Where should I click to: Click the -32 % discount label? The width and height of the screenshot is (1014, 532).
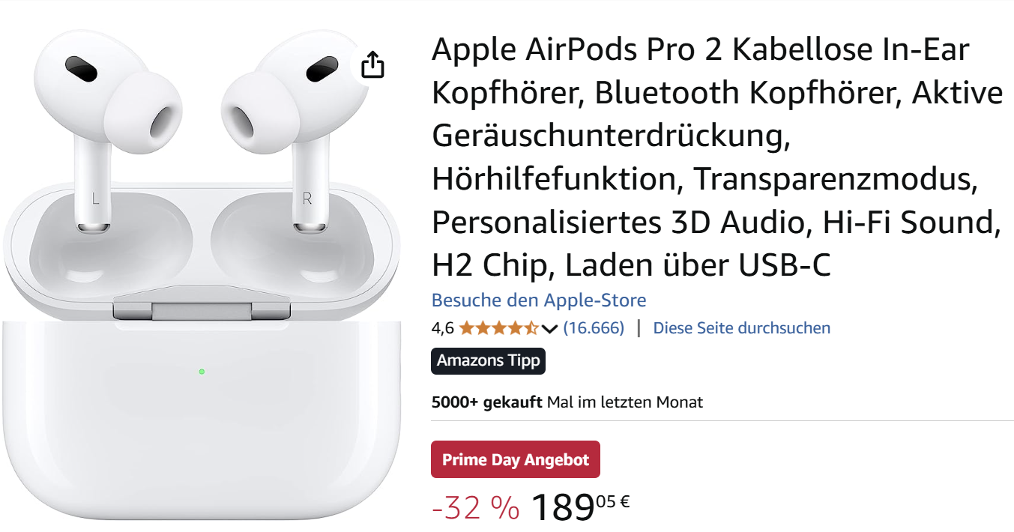coord(476,508)
